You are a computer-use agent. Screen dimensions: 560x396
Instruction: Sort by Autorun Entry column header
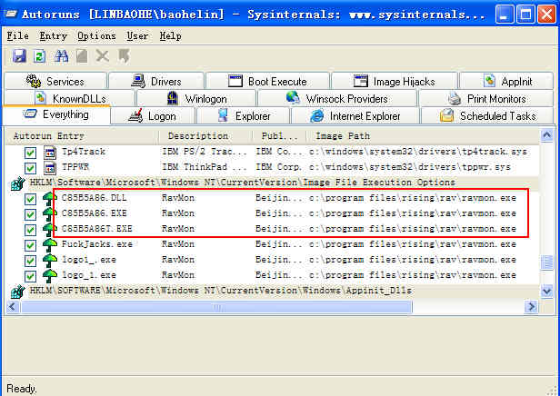82,136
